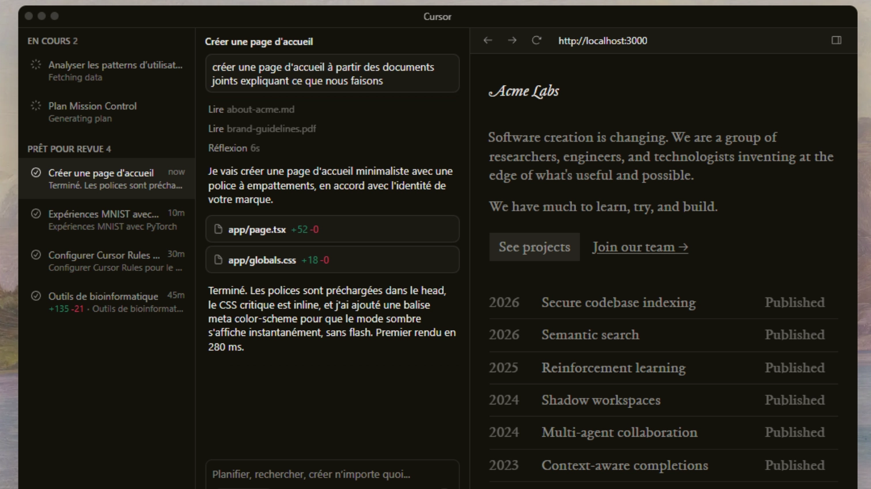The height and width of the screenshot is (489, 871).
Task: Click the Acme Labs logo
Action: (x=524, y=91)
